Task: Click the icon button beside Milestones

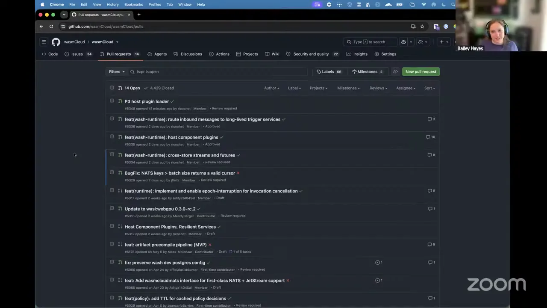Action: (395, 72)
